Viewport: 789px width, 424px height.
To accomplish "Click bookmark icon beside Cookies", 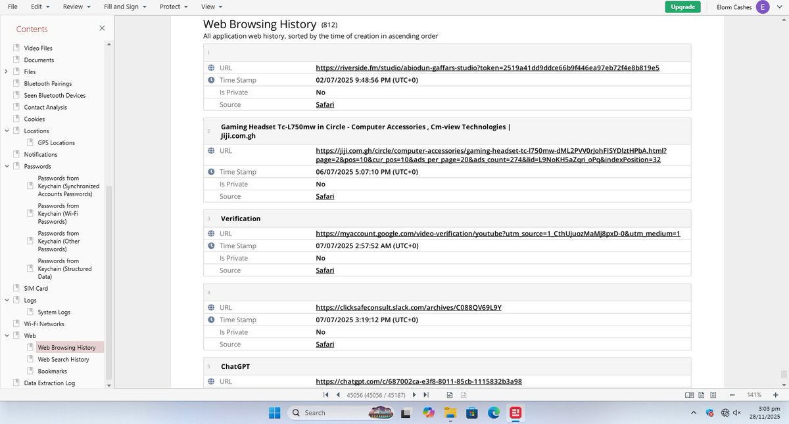I will point(16,119).
